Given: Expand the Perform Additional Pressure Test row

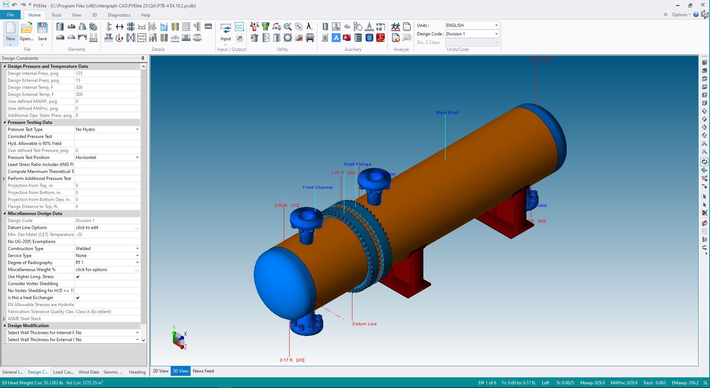Looking at the screenshot, I should coord(4,179).
